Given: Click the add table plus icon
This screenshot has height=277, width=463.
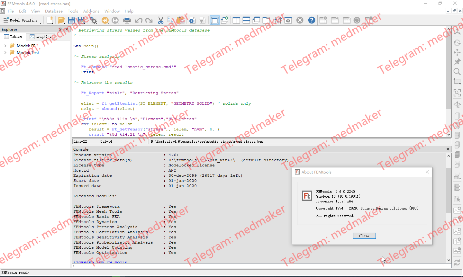Looking at the screenshot, I should pyautogui.click(x=323, y=20).
